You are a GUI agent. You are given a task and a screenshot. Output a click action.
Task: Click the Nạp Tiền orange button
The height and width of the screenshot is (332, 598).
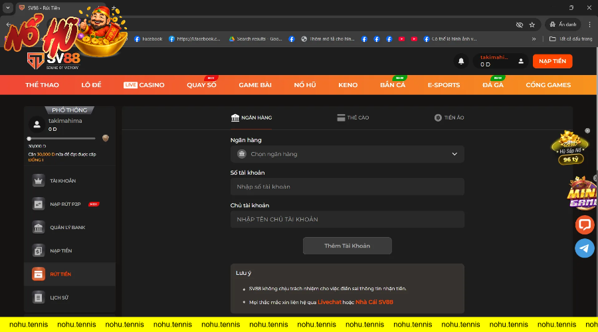(552, 61)
